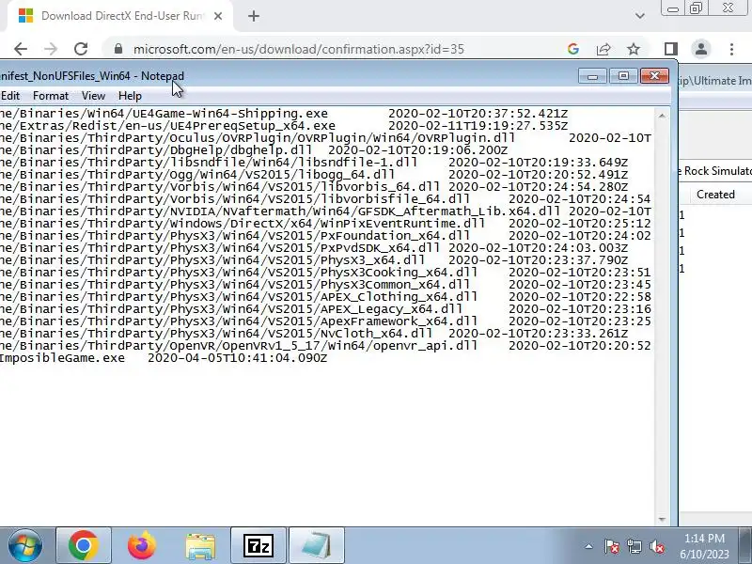
Task: Click the WinPixEventRuntime.dll line
Action: (x=326, y=224)
